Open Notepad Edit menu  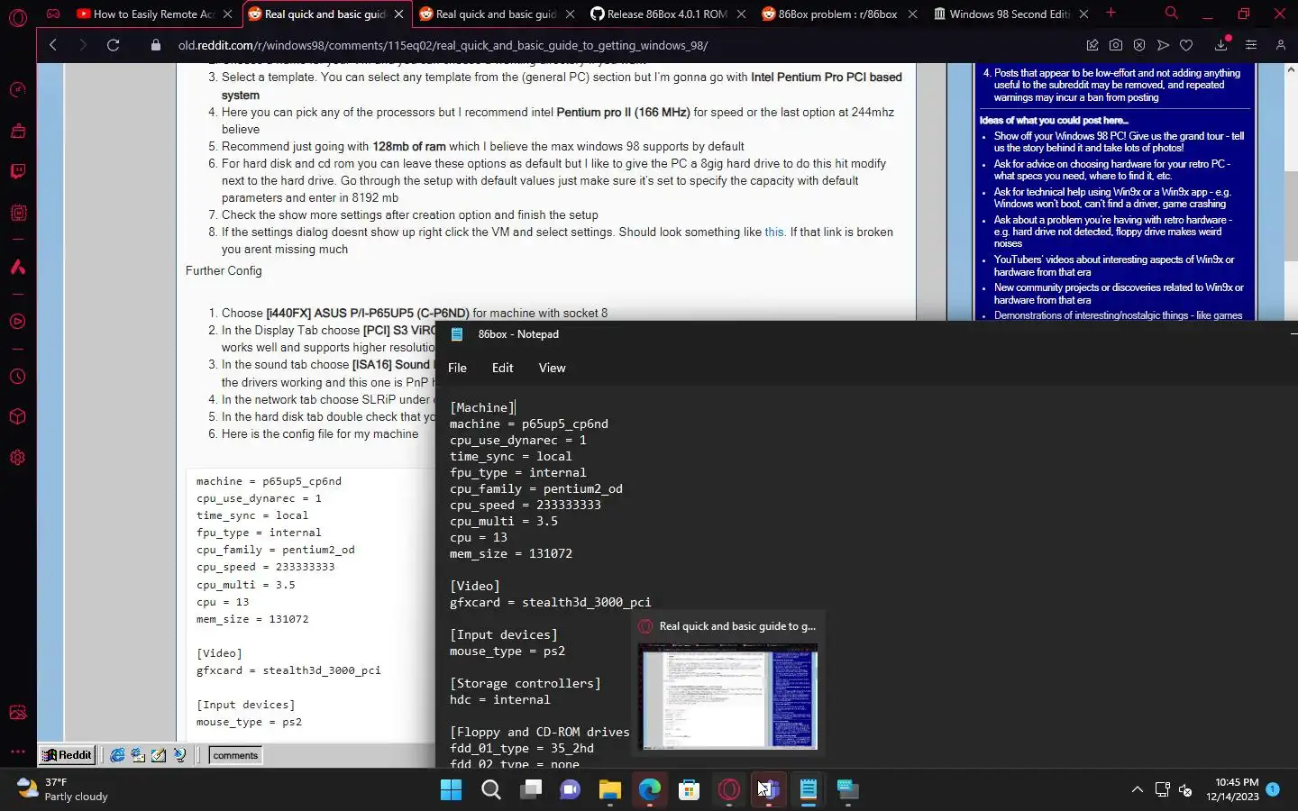click(x=502, y=368)
